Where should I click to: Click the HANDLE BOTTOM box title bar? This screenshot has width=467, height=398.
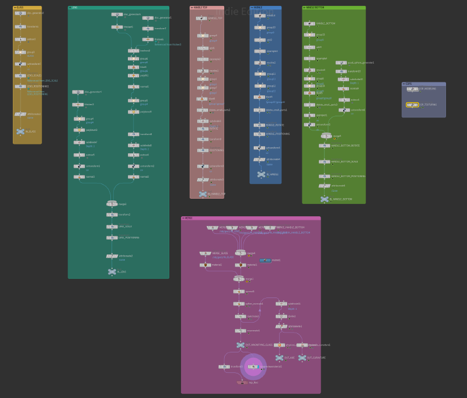[x=337, y=8]
